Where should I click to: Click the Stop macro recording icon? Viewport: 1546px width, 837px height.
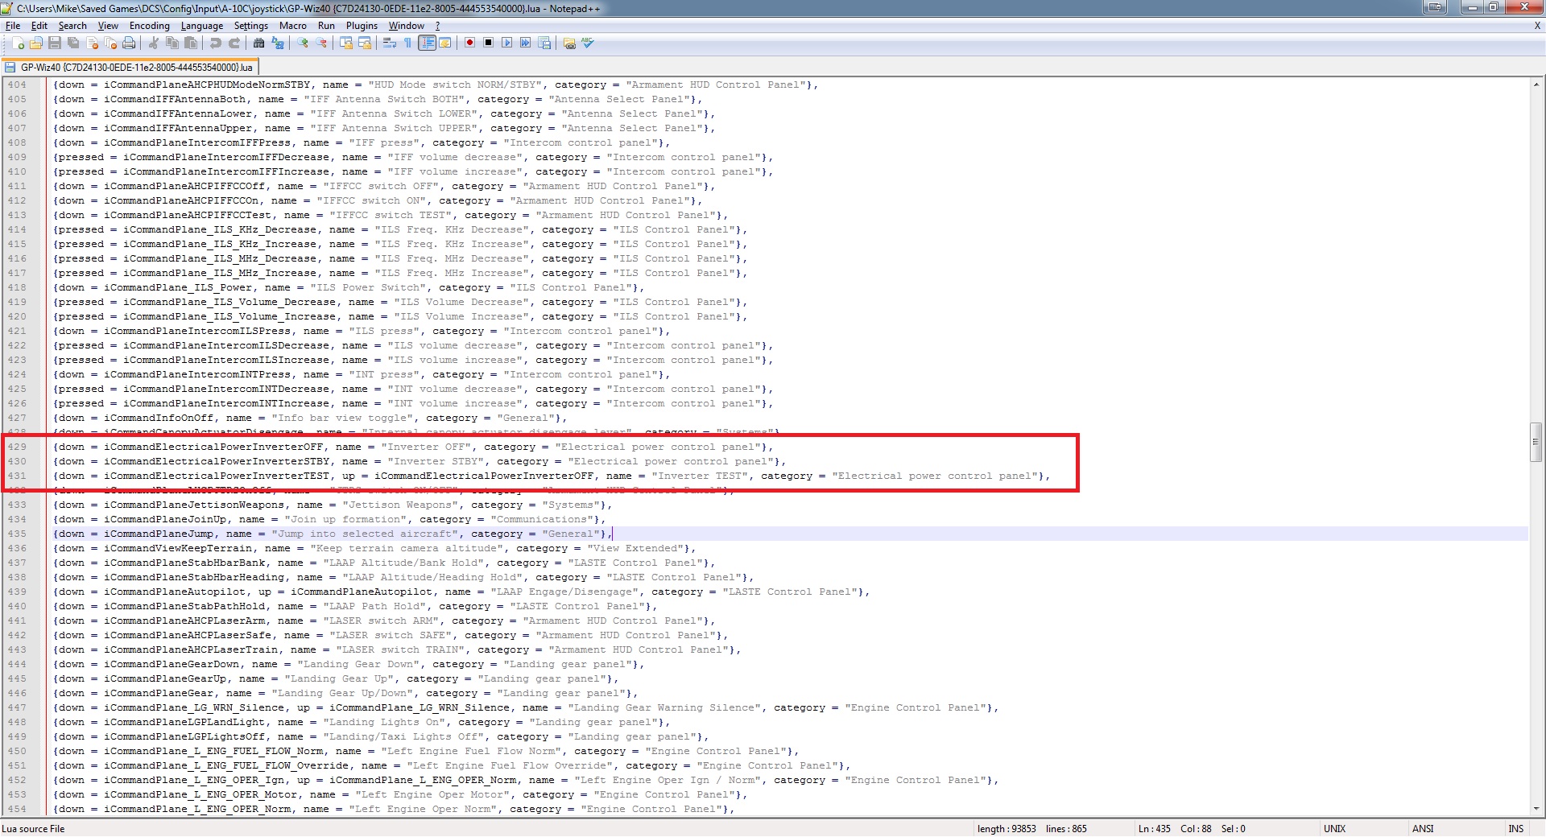488,43
